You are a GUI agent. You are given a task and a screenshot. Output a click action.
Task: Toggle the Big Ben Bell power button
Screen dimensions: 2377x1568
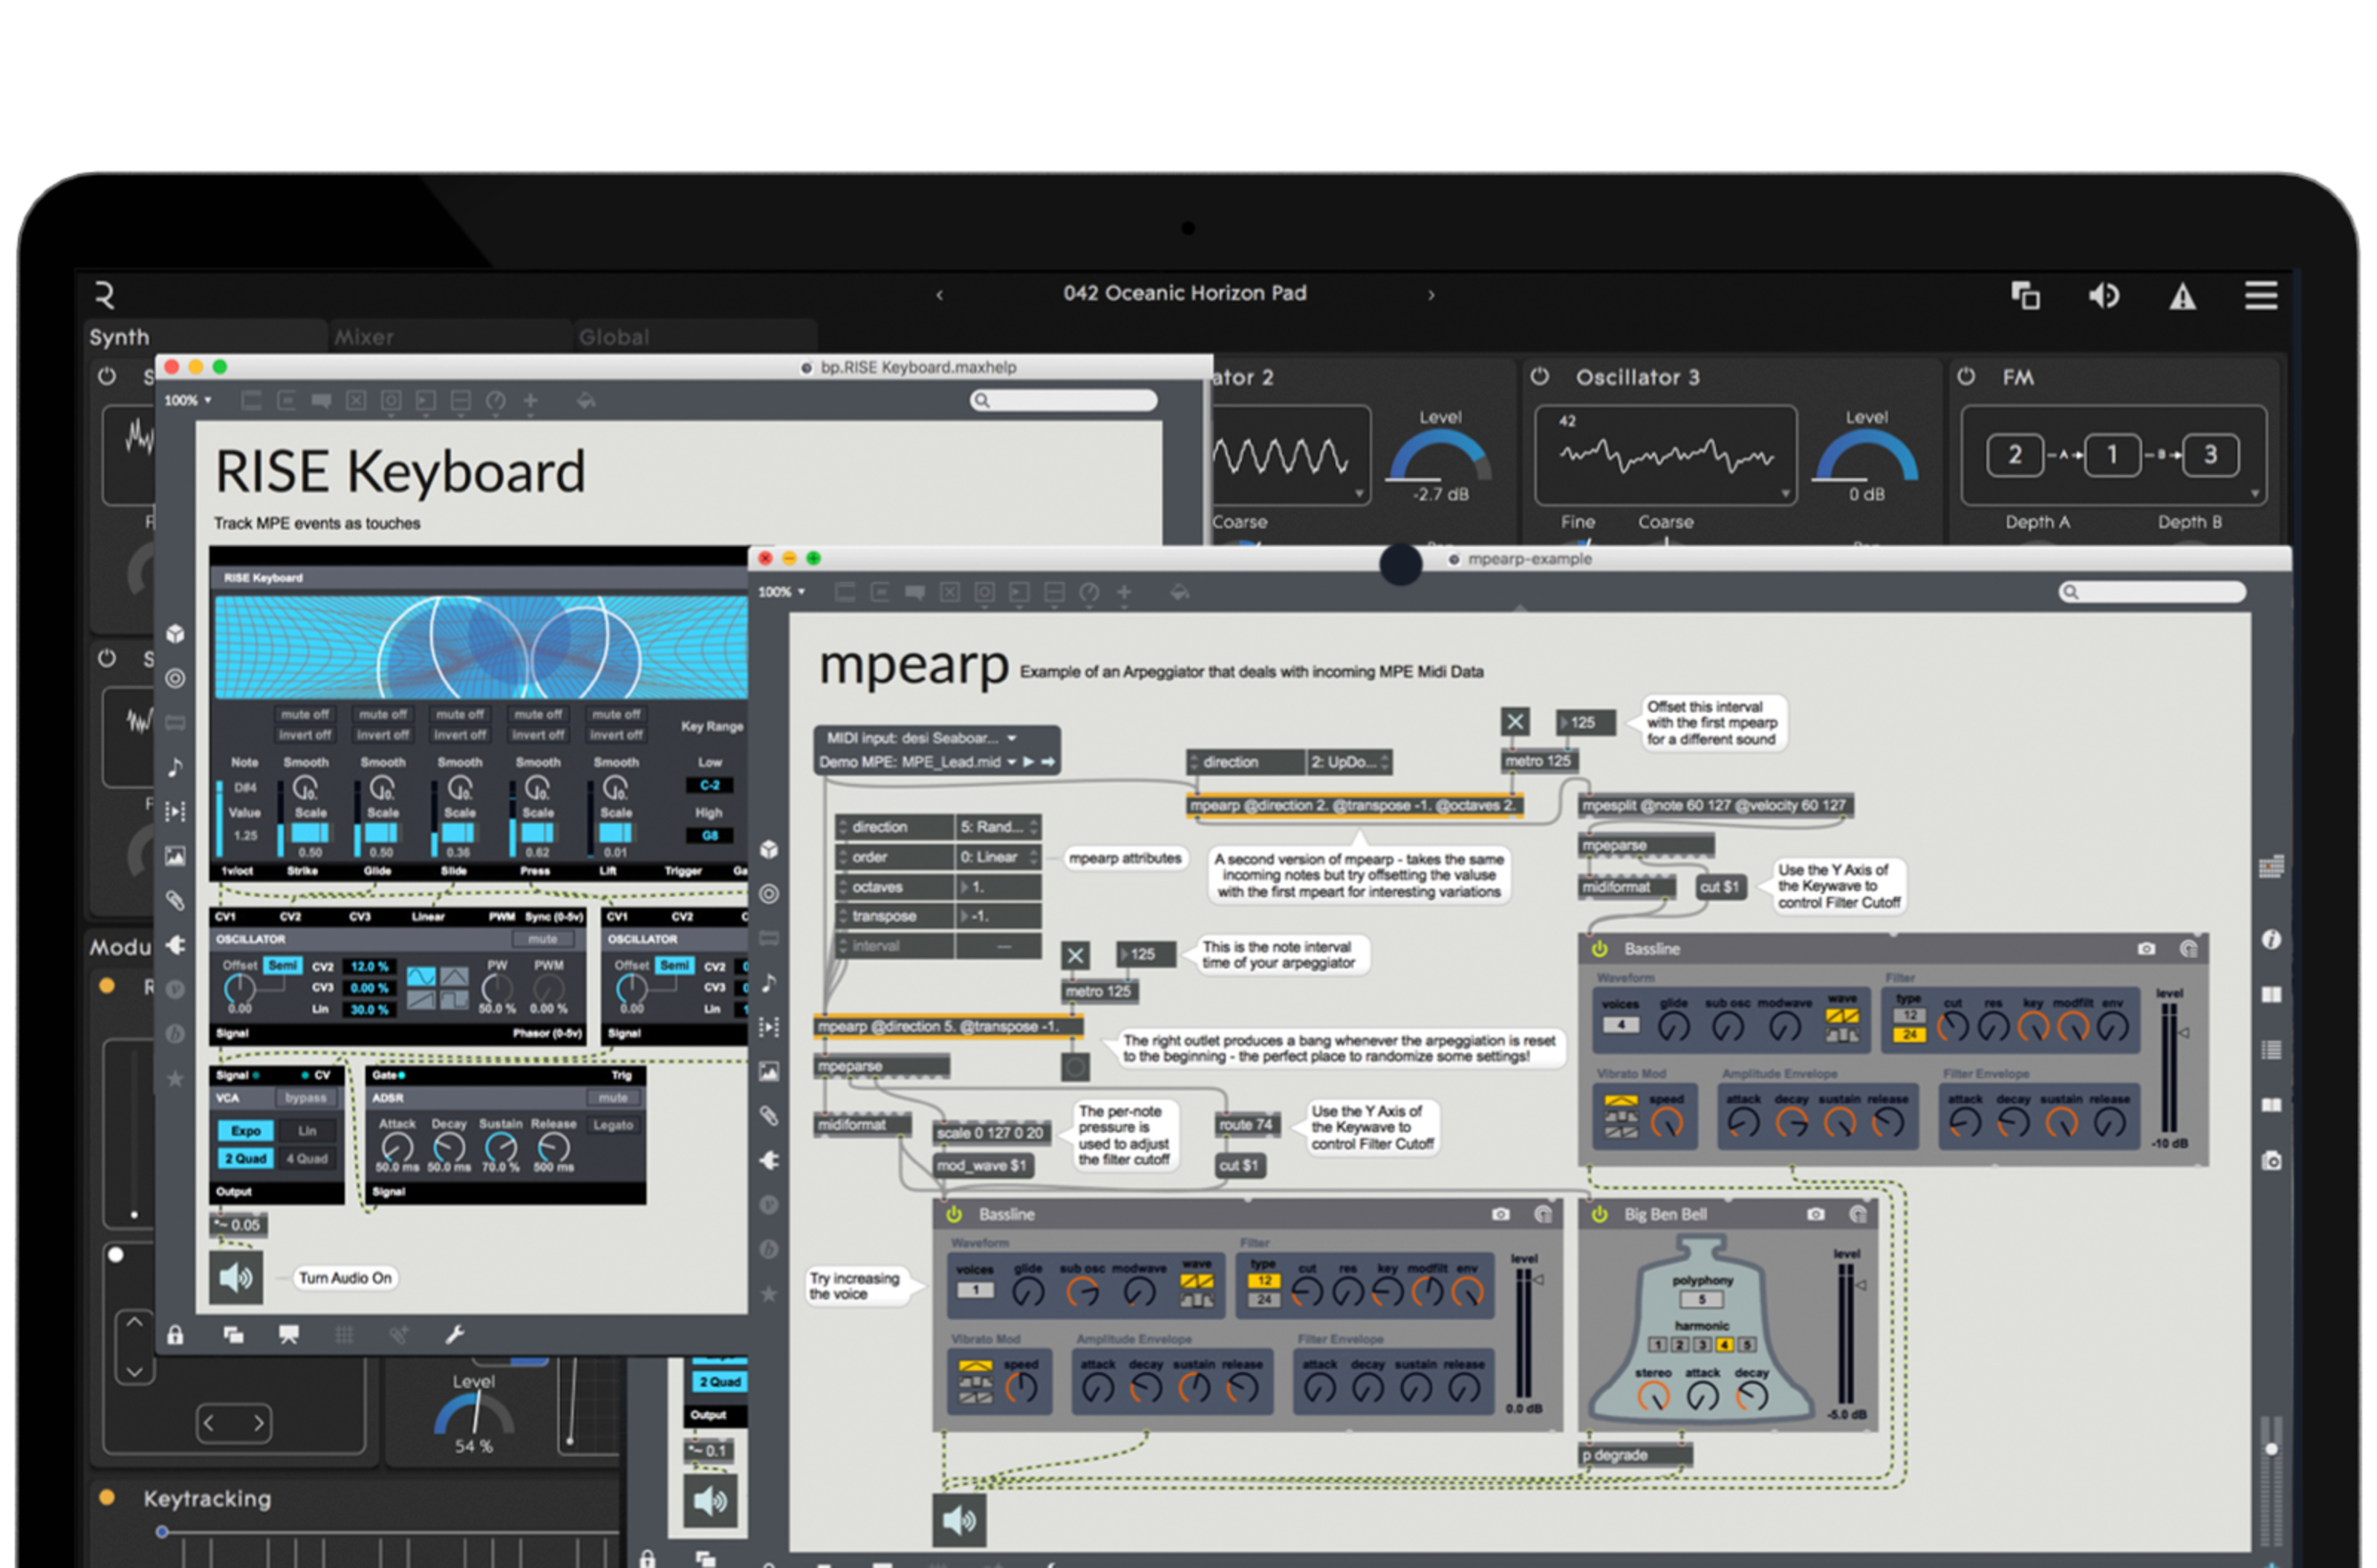coord(1600,1214)
